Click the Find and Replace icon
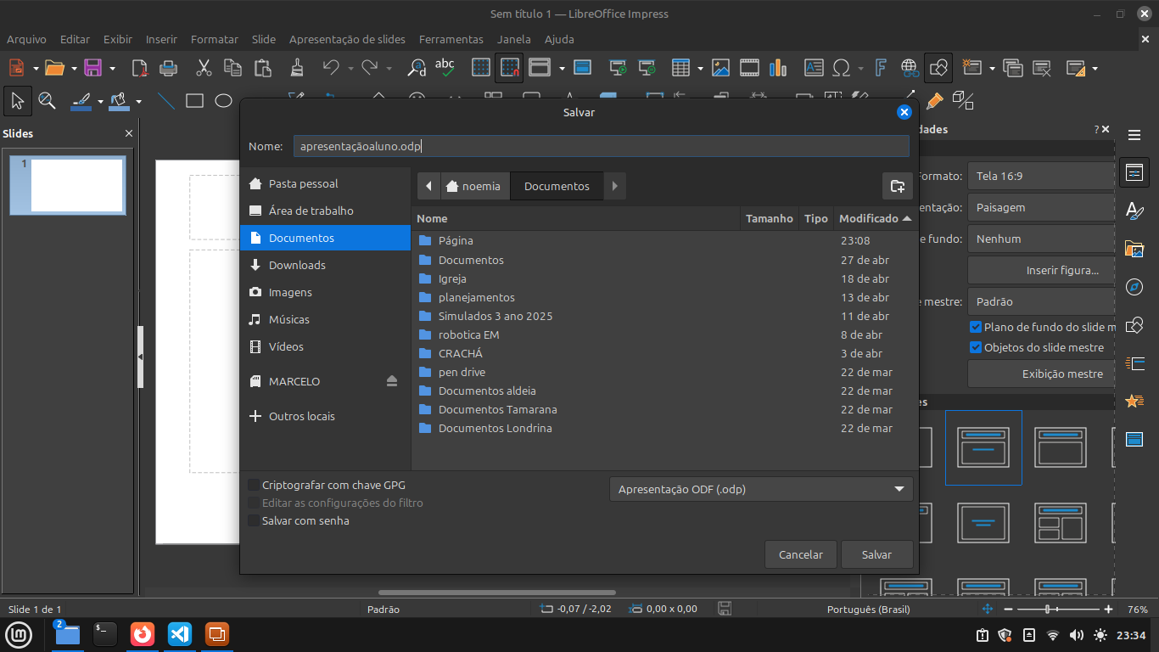Viewport: 1159px width, 652px height. (417, 68)
